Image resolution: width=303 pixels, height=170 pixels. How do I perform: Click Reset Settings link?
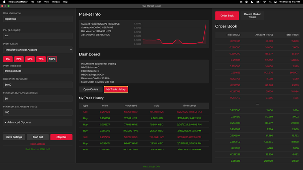click(38, 144)
